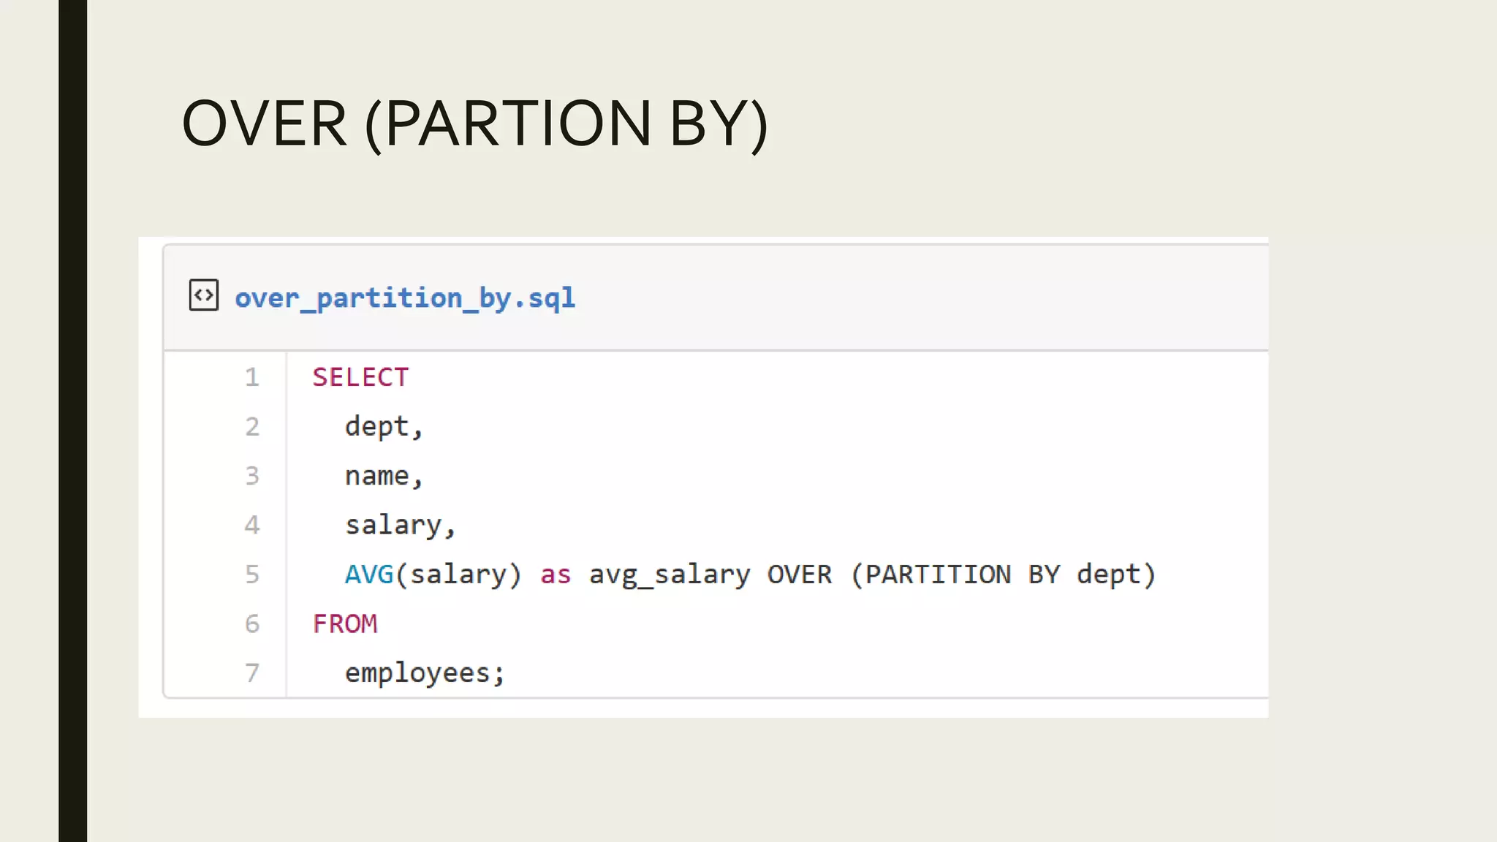
Task: Click '(PARTITION BY dept)' clause text
Action: 1004,575
